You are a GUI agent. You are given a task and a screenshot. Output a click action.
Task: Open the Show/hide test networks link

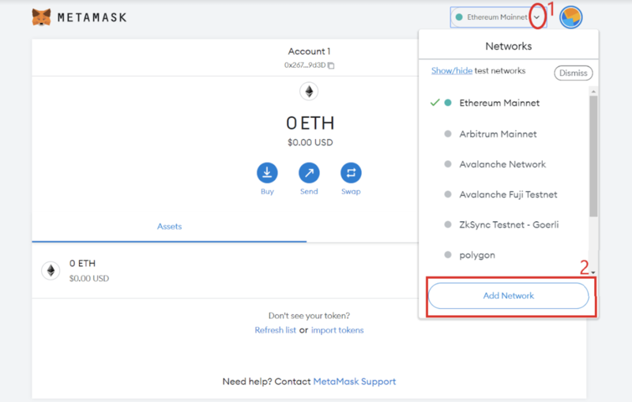click(452, 70)
